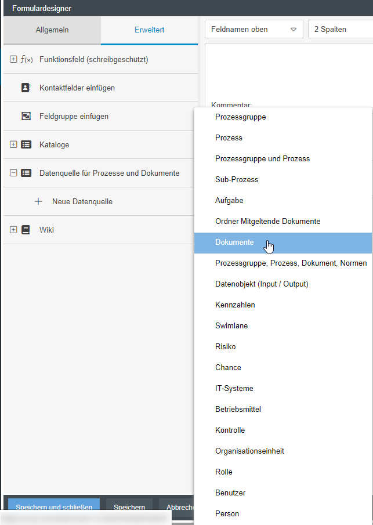Expand the Wiki tree node
This screenshot has height=525, width=373.
(13, 230)
